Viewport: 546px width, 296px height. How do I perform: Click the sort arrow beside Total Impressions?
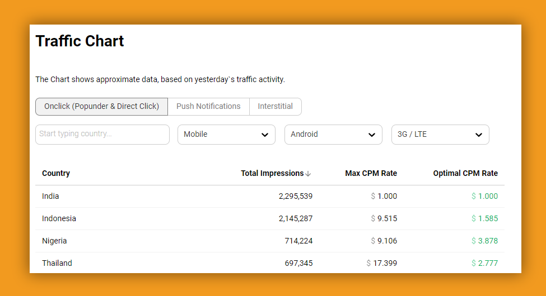pyautogui.click(x=309, y=174)
